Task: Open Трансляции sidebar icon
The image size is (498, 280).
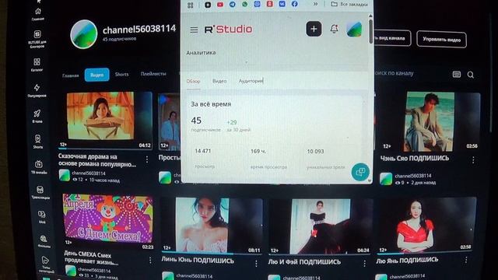Action: (40, 192)
